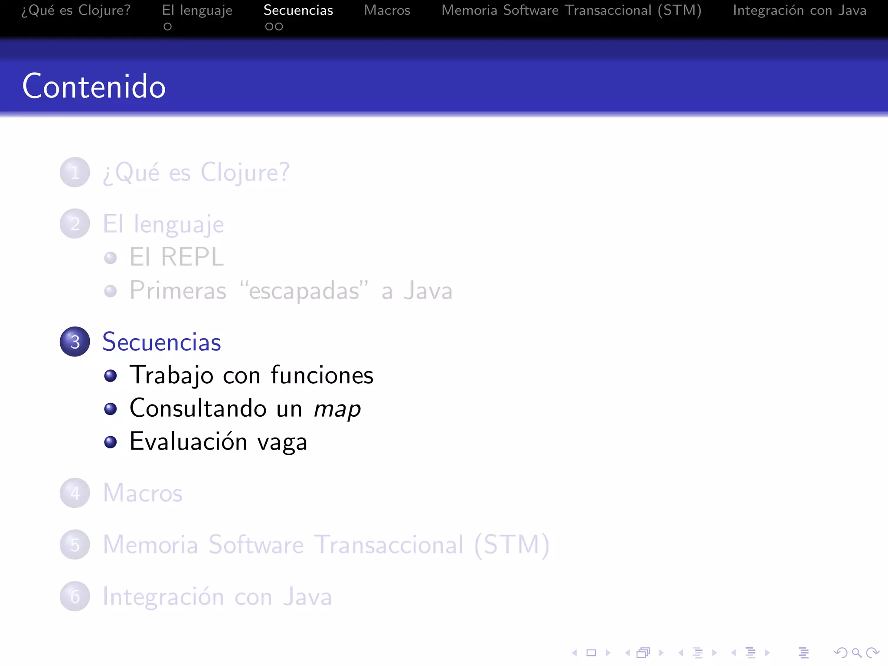Go to next subsection arrow
The width and height of the screenshot is (888, 666).
click(x=715, y=653)
